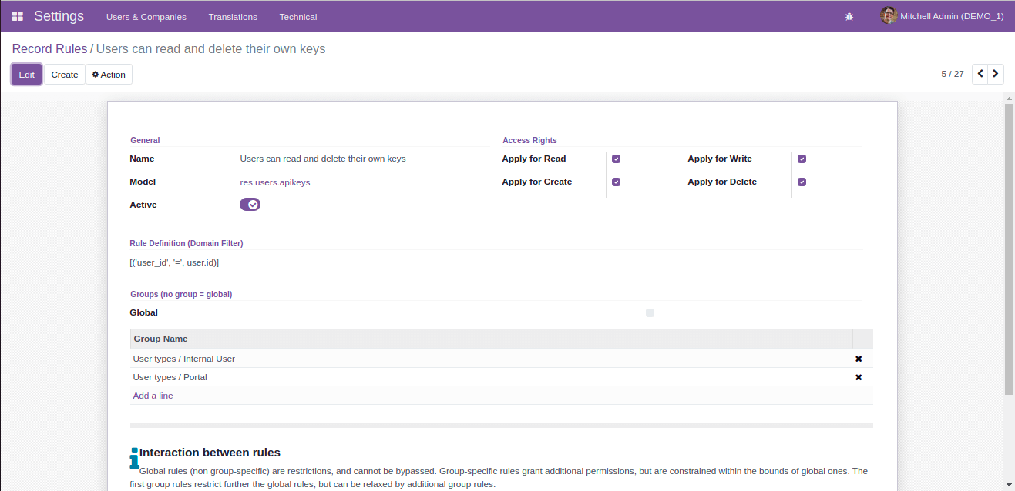Click the 5 / 27 pager counter

(x=953, y=74)
